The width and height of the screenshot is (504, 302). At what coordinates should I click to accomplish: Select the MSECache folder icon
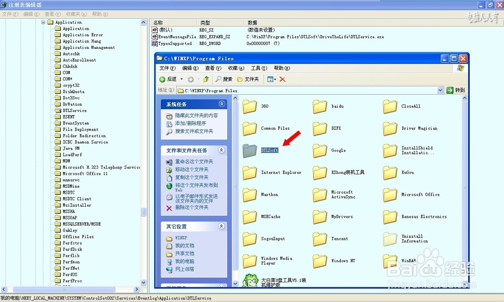pos(249,217)
